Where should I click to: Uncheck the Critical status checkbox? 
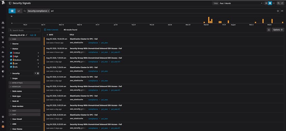(11, 53)
